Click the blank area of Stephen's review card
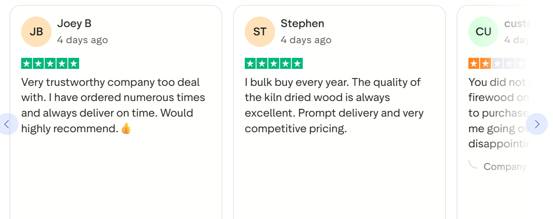This screenshot has height=219, width=553. [339, 179]
